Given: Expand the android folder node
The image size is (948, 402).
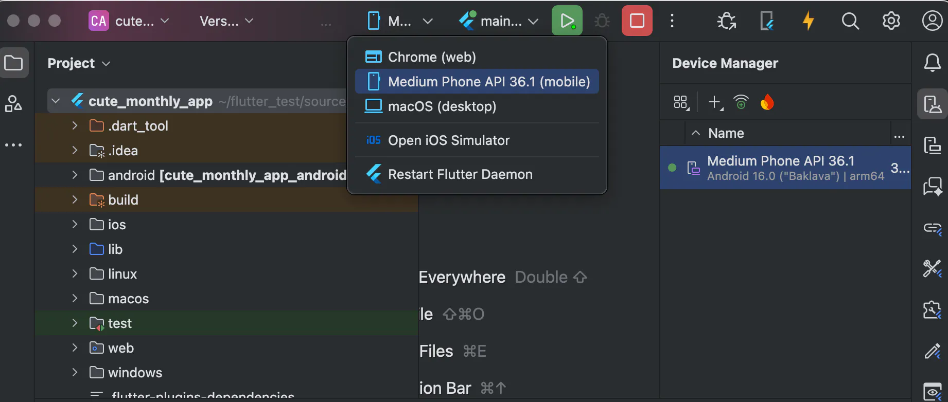Looking at the screenshot, I should pyautogui.click(x=75, y=175).
